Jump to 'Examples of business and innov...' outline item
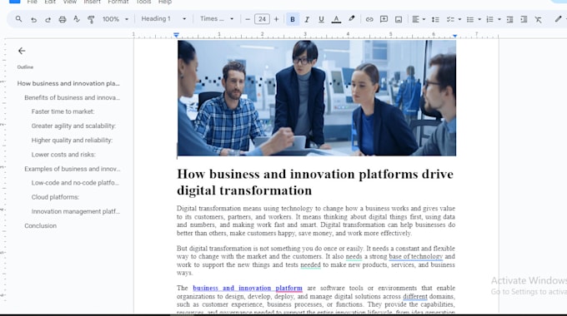Image resolution: width=567 pixels, height=316 pixels. click(73, 169)
